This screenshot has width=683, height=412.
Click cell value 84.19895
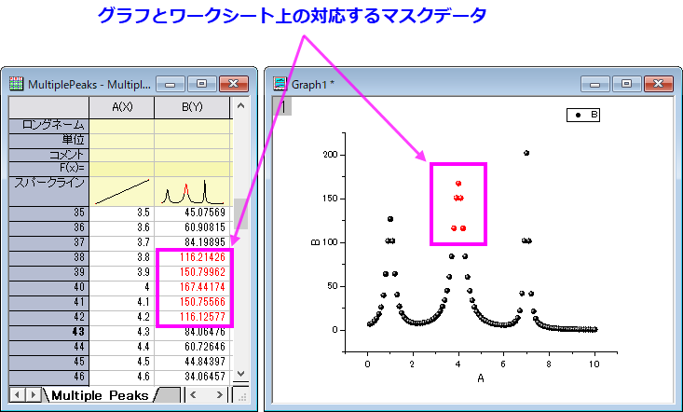click(x=205, y=242)
